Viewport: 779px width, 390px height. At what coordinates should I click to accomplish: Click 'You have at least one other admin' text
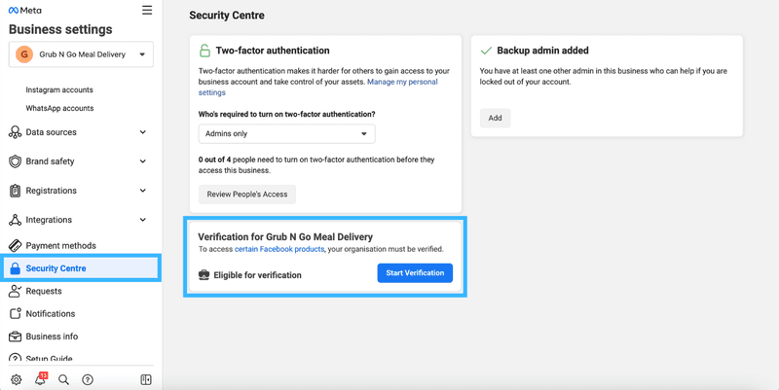pos(603,77)
